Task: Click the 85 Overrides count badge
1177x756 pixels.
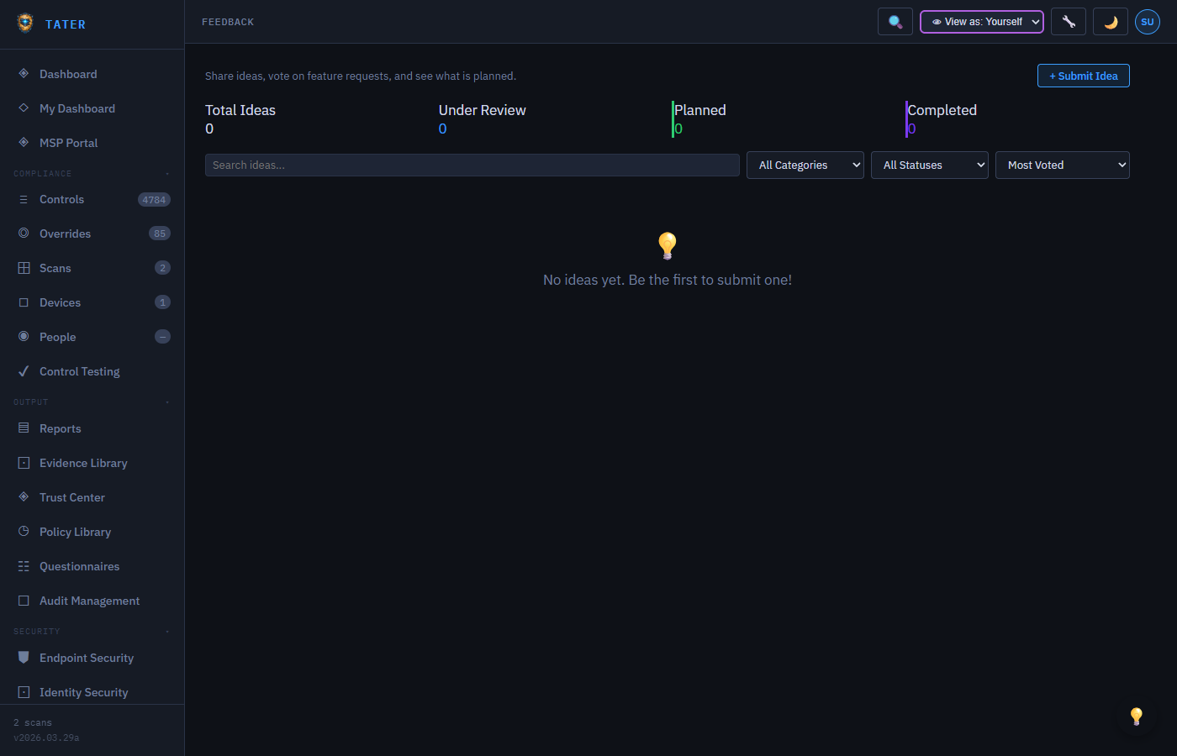Action: pos(160,234)
